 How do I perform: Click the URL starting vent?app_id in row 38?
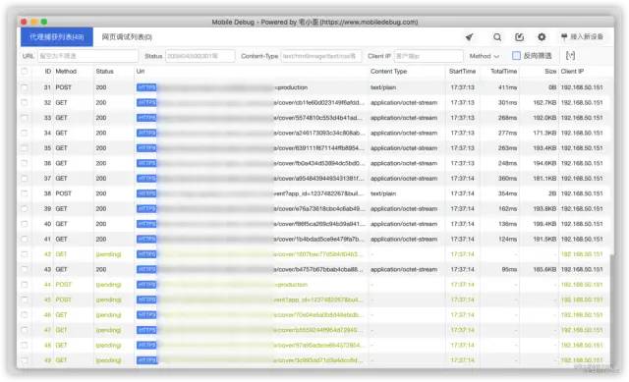pos(318,193)
